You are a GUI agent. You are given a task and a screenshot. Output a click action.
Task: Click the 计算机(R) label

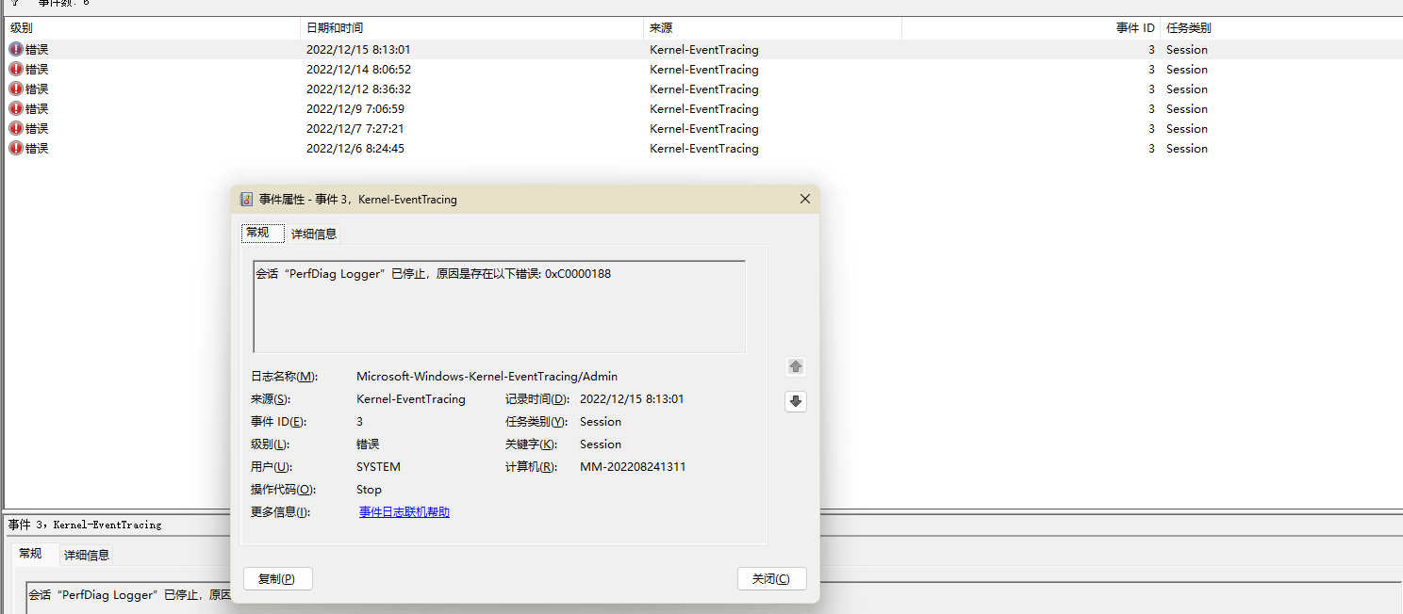532,466
